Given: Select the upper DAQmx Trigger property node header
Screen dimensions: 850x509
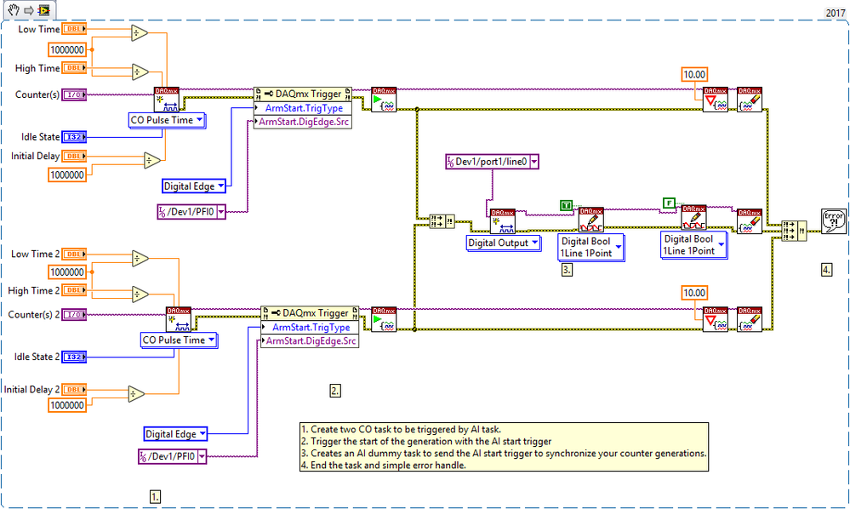Looking at the screenshot, I should [x=303, y=94].
